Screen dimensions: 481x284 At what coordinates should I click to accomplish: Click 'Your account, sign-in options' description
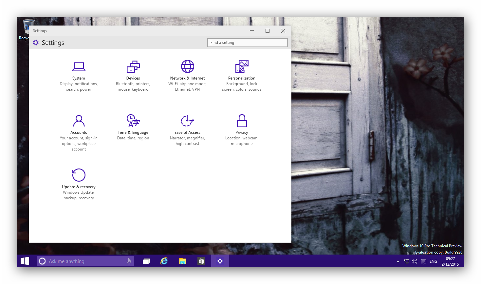pyautogui.click(x=79, y=144)
